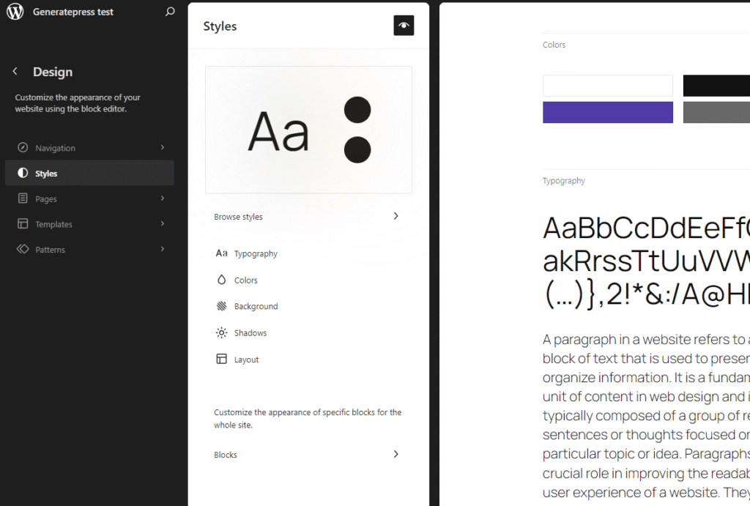Expand the Navigation menu chevron

click(162, 148)
